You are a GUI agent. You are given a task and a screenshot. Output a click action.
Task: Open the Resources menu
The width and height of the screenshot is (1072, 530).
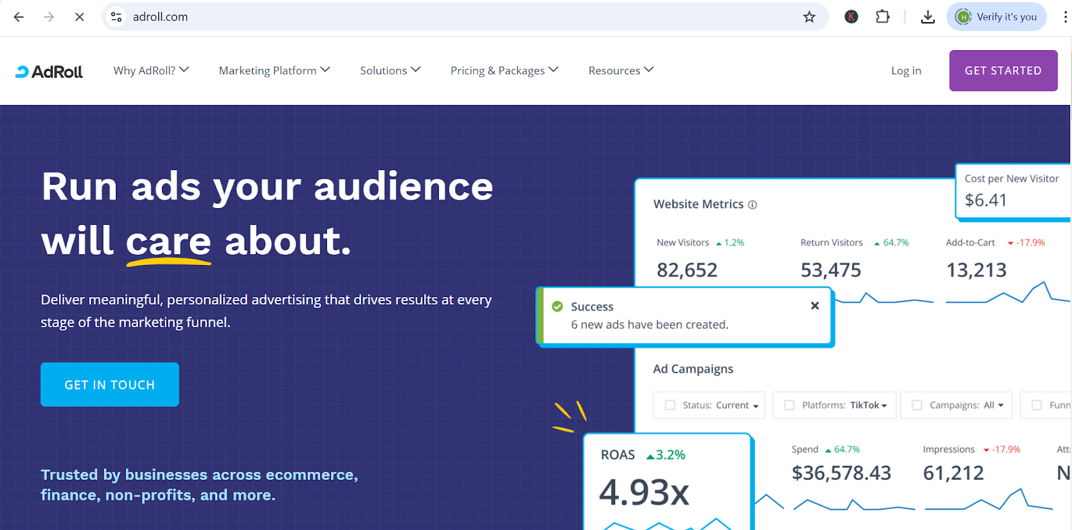621,70
